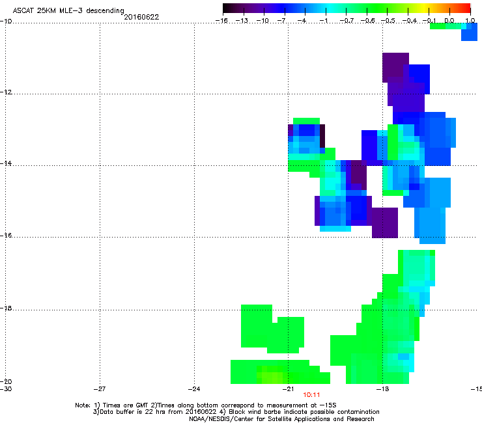Click colorbar label -0.5
The width and height of the screenshot is (482, 423).
coord(388,21)
